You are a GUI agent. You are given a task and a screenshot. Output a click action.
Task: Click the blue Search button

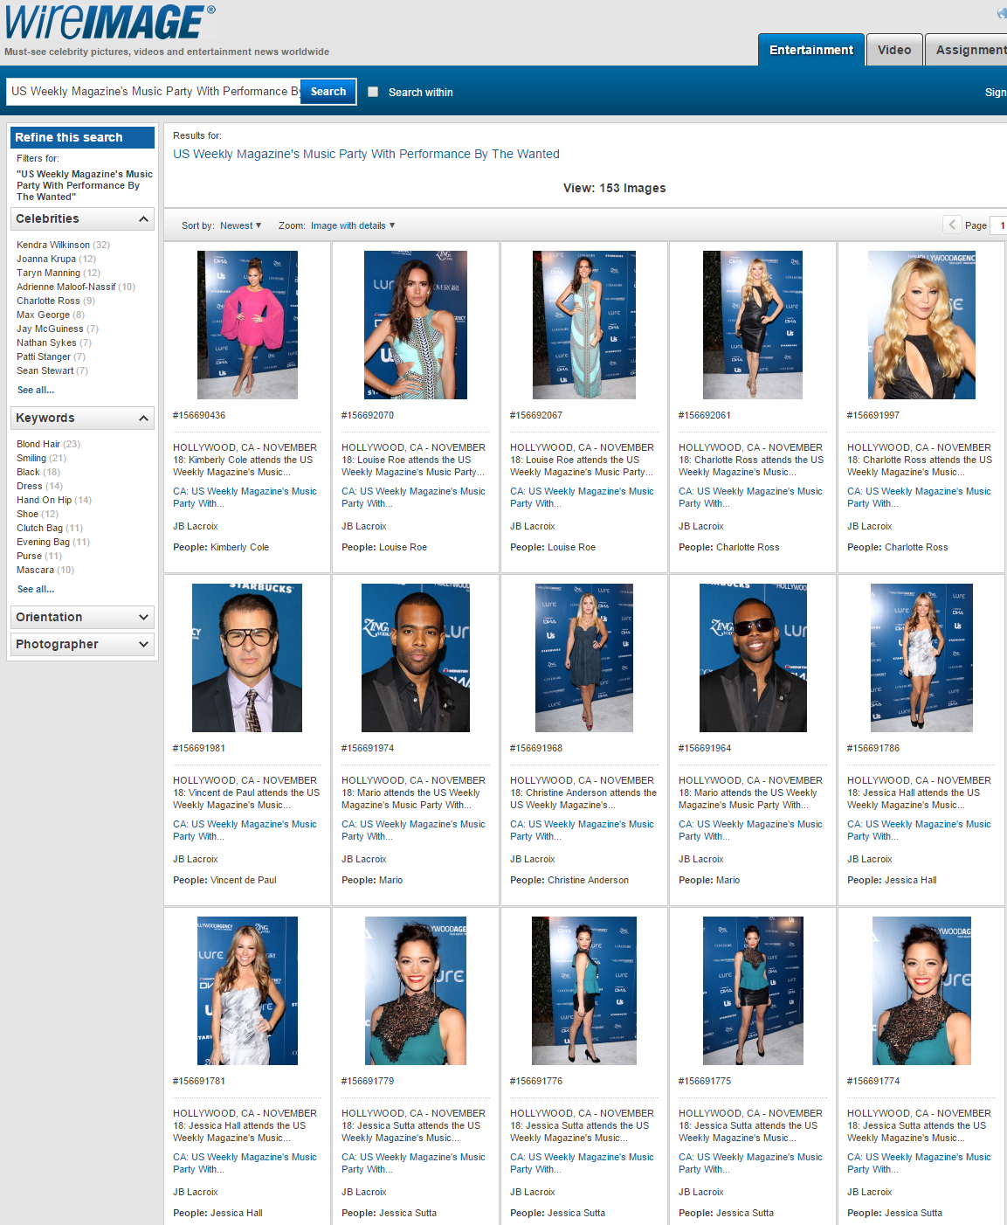pos(328,92)
